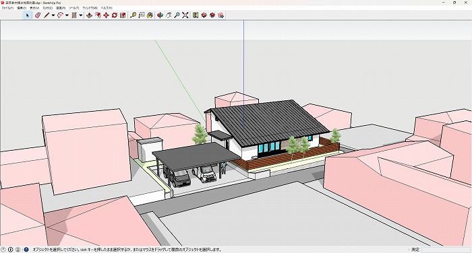
Task: Select the Rotate tool
Action: click(x=115, y=15)
